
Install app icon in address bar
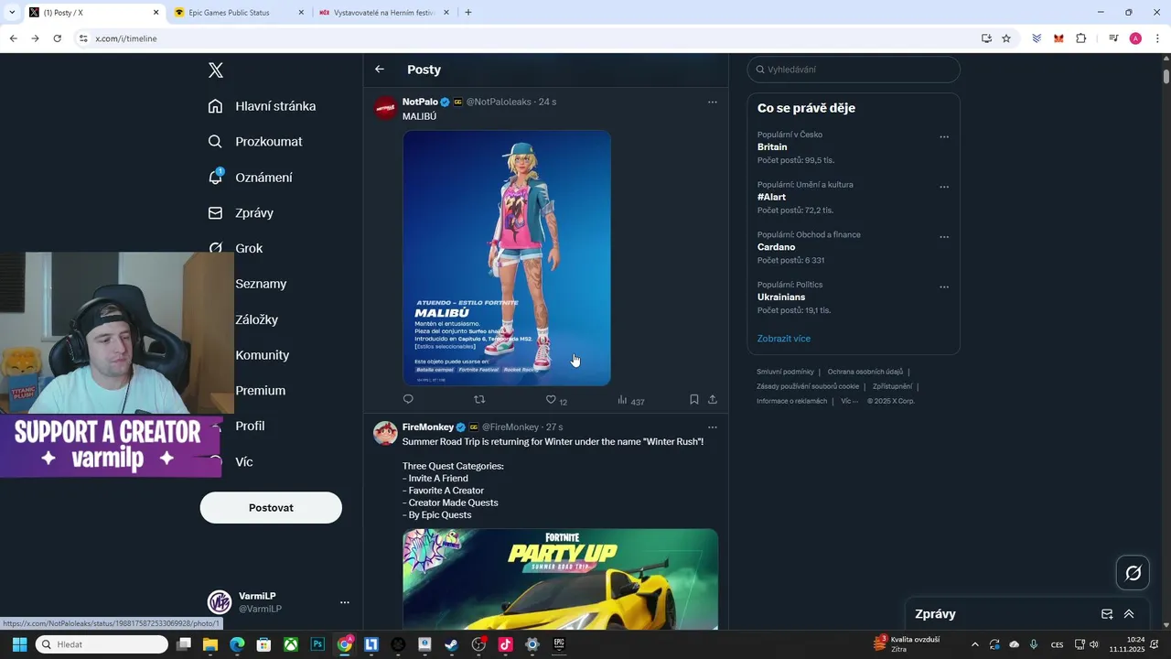[986, 38]
